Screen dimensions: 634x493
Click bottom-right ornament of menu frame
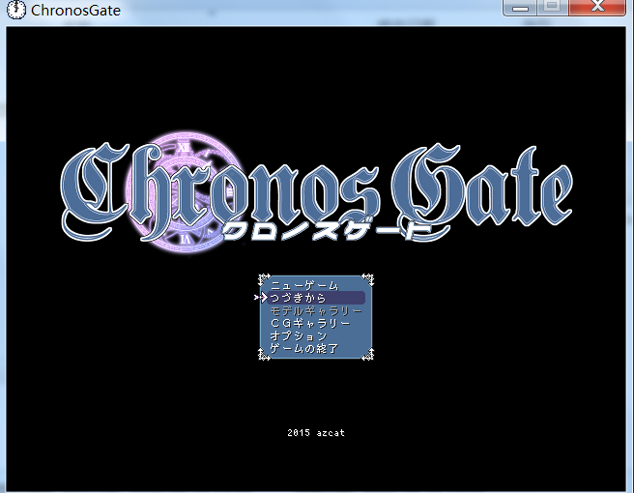pos(368,355)
